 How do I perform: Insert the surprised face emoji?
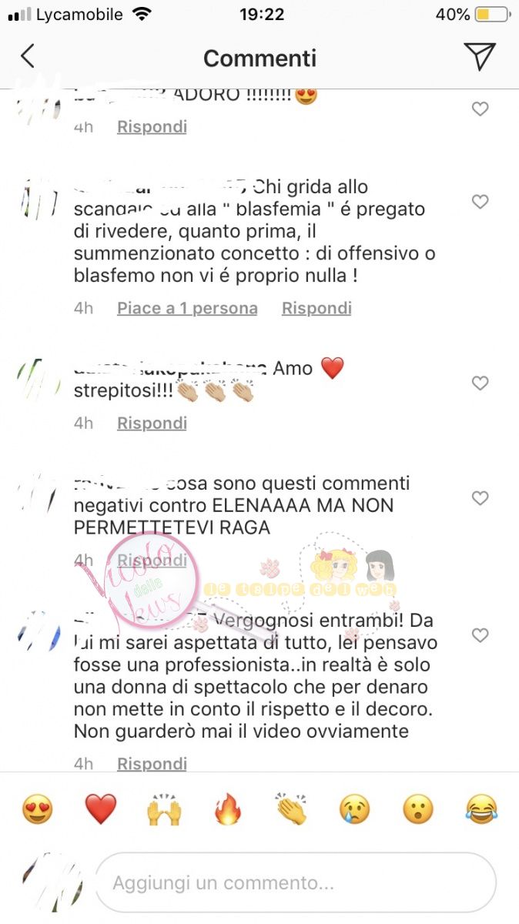click(x=418, y=809)
